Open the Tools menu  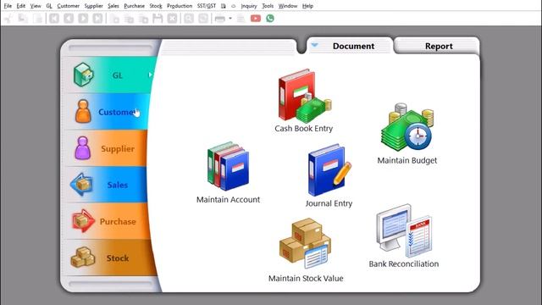(x=268, y=6)
